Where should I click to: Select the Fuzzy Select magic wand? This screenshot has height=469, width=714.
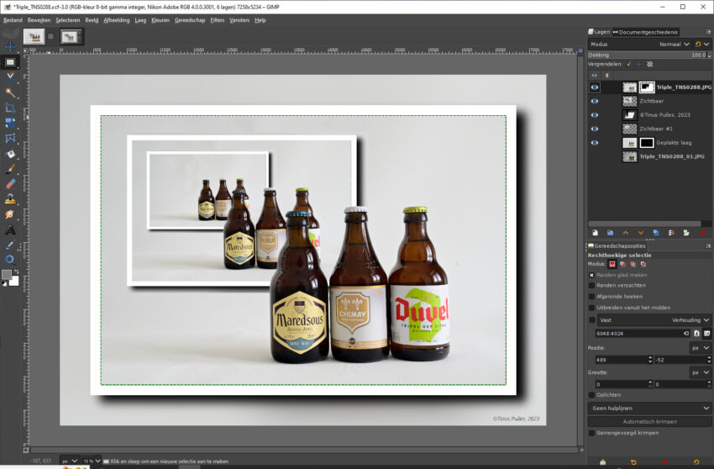pyautogui.click(x=10, y=93)
